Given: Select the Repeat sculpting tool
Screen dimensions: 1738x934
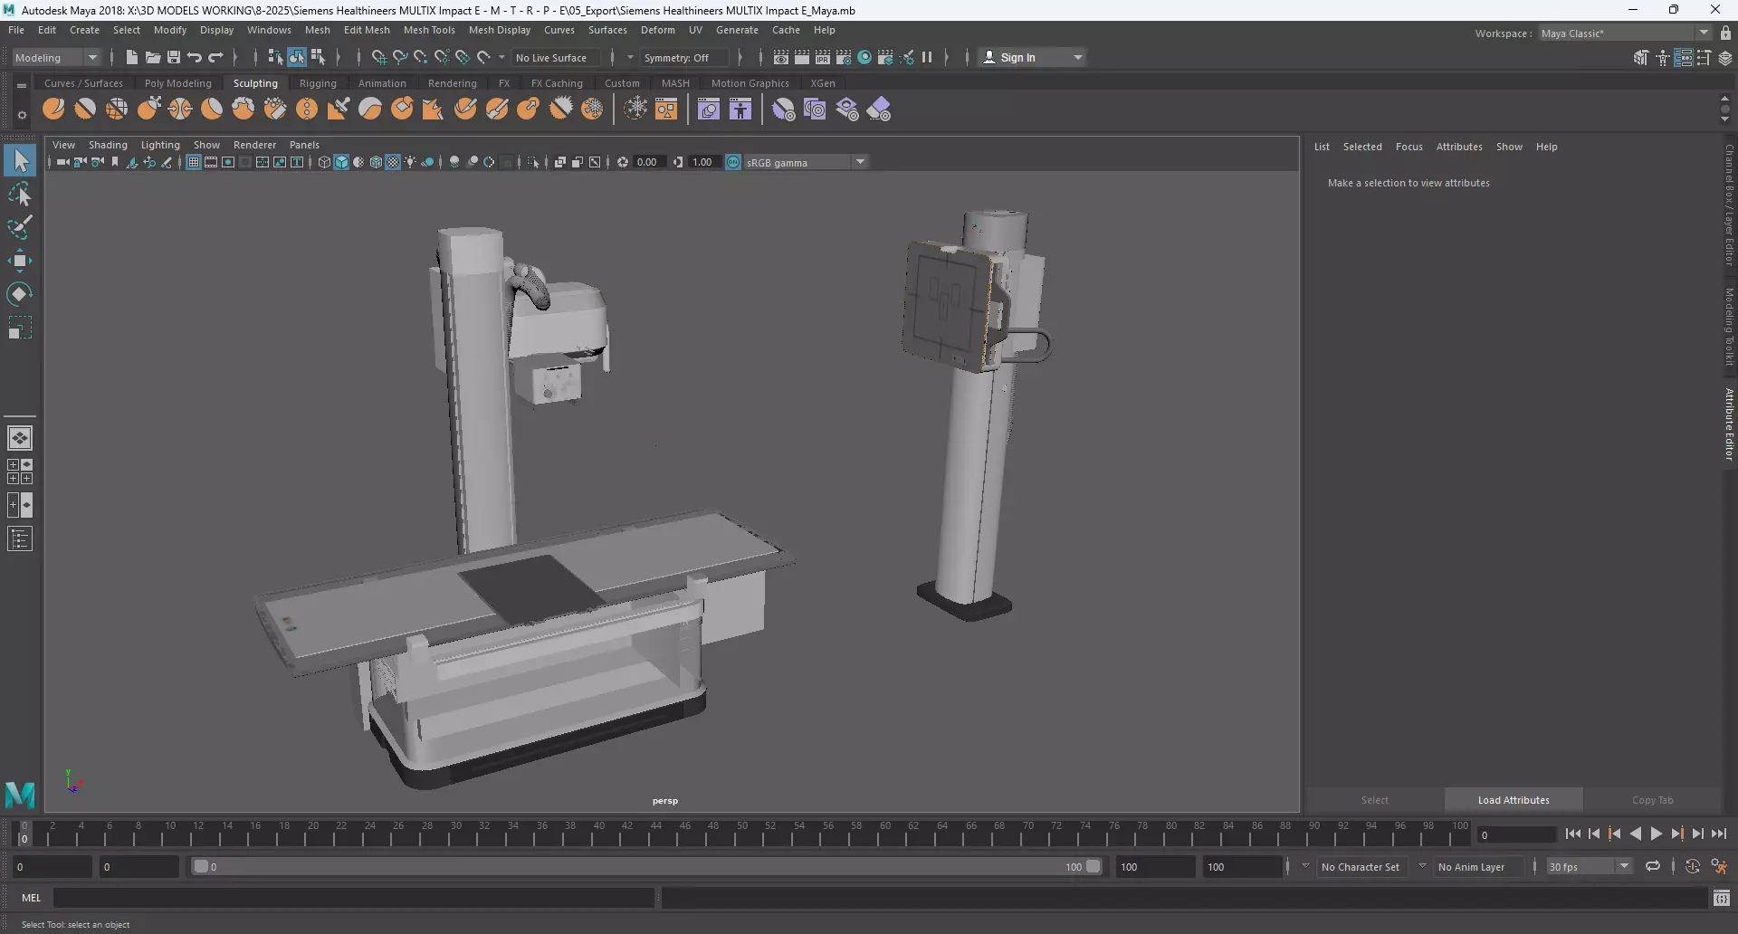Looking at the screenshot, I should point(307,110).
